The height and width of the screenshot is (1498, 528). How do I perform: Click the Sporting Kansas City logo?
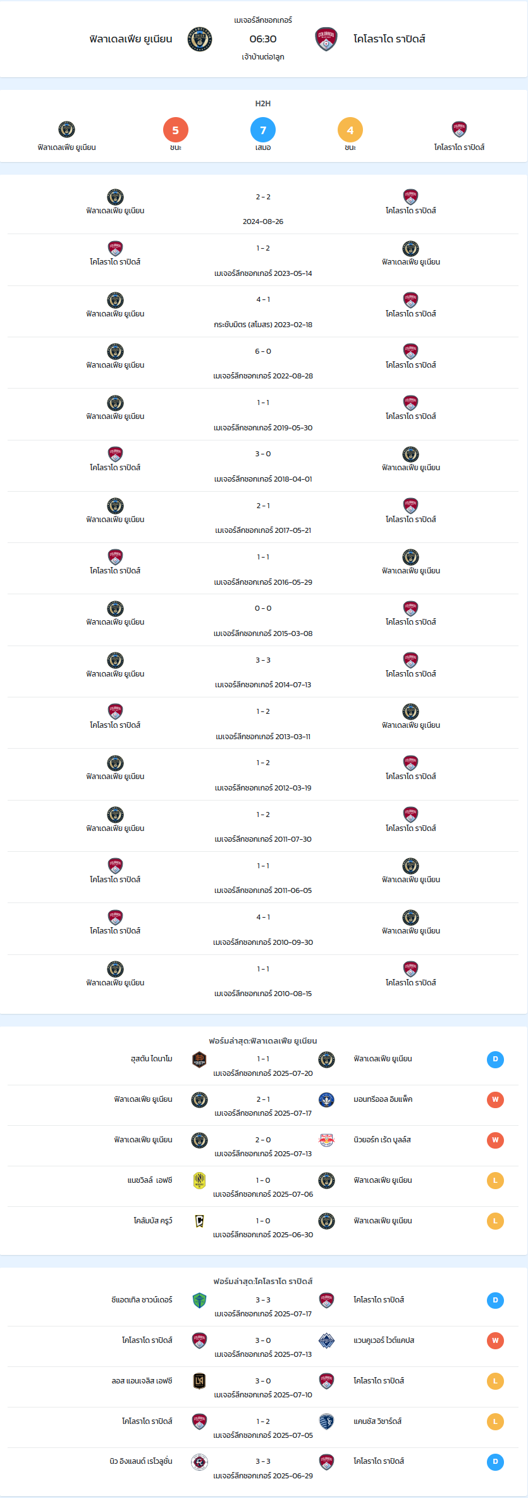pos(326,1422)
